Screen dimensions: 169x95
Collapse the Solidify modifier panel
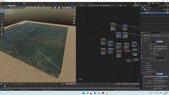(x=144, y=42)
